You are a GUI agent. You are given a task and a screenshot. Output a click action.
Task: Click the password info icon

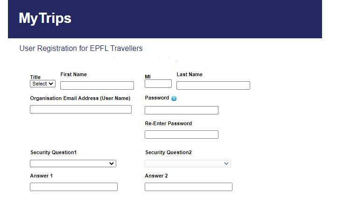(174, 99)
